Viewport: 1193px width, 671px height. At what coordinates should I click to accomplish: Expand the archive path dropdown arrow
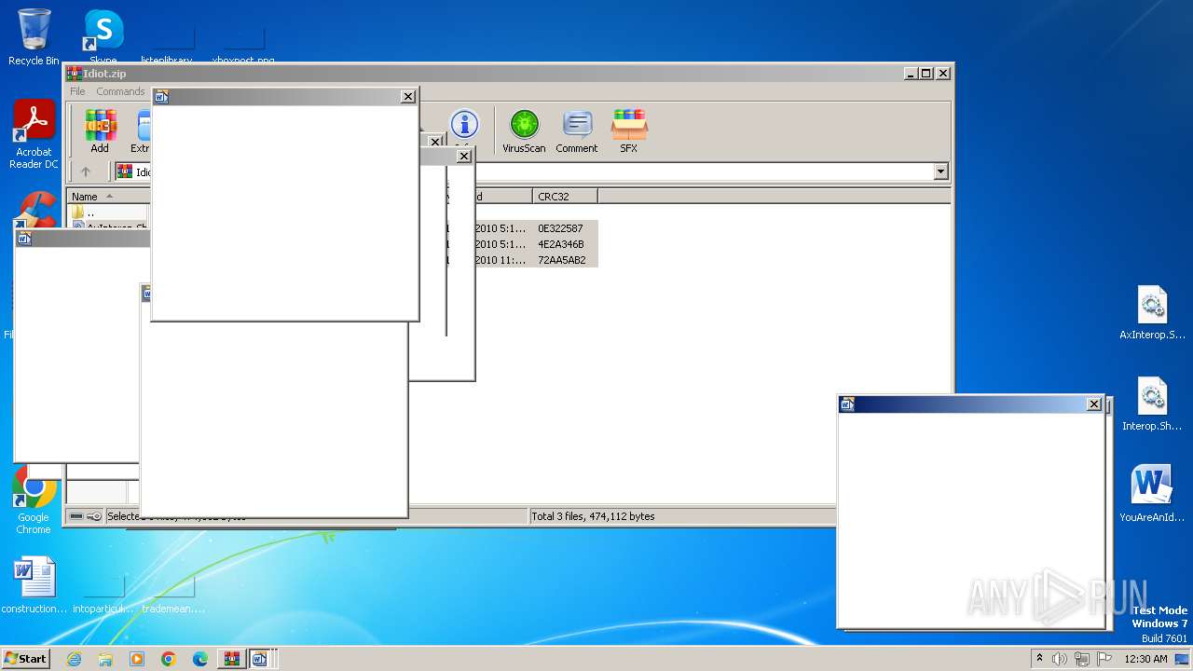940,171
